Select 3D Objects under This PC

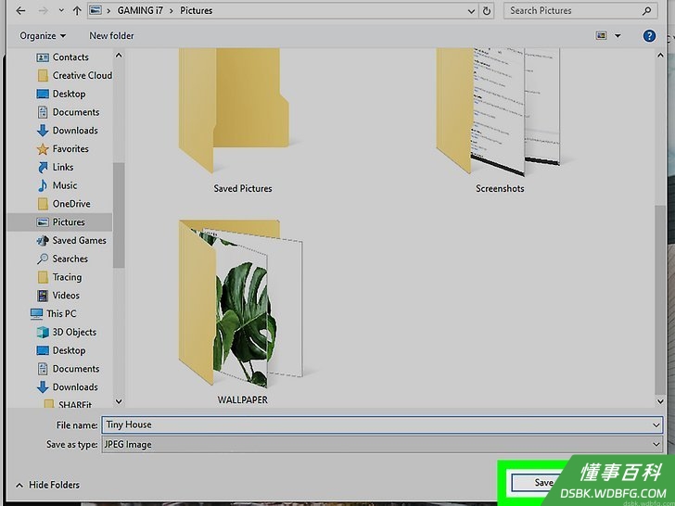point(67,332)
